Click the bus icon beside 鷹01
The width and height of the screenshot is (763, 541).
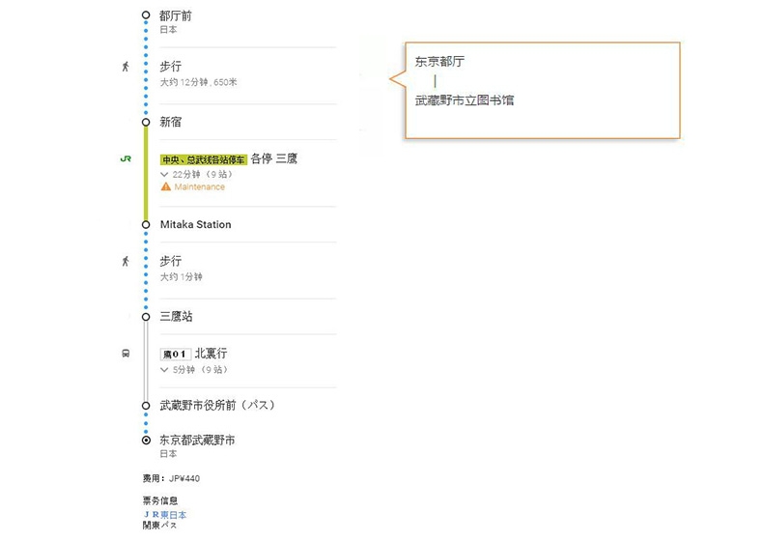(126, 354)
